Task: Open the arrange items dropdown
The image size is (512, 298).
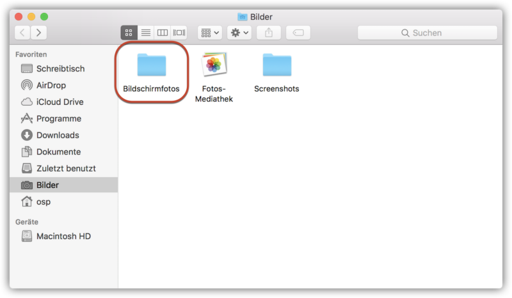Action: point(210,33)
